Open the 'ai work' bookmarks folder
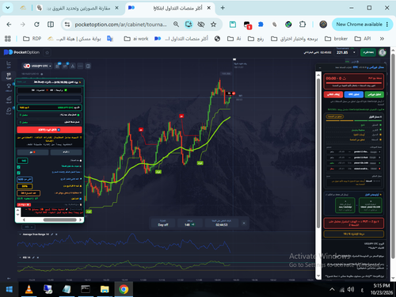 point(136,39)
